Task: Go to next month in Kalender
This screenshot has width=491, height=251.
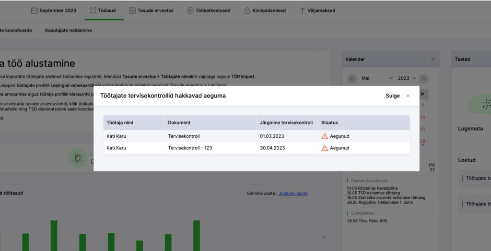Action: (423, 79)
